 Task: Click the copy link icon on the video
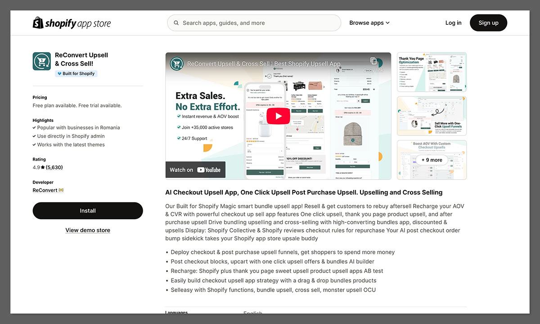[x=373, y=61]
